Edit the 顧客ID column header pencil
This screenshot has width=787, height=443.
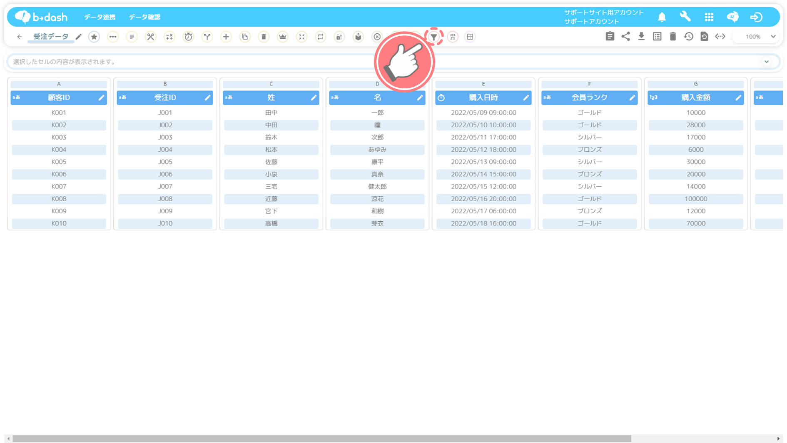[x=101, y=98]
